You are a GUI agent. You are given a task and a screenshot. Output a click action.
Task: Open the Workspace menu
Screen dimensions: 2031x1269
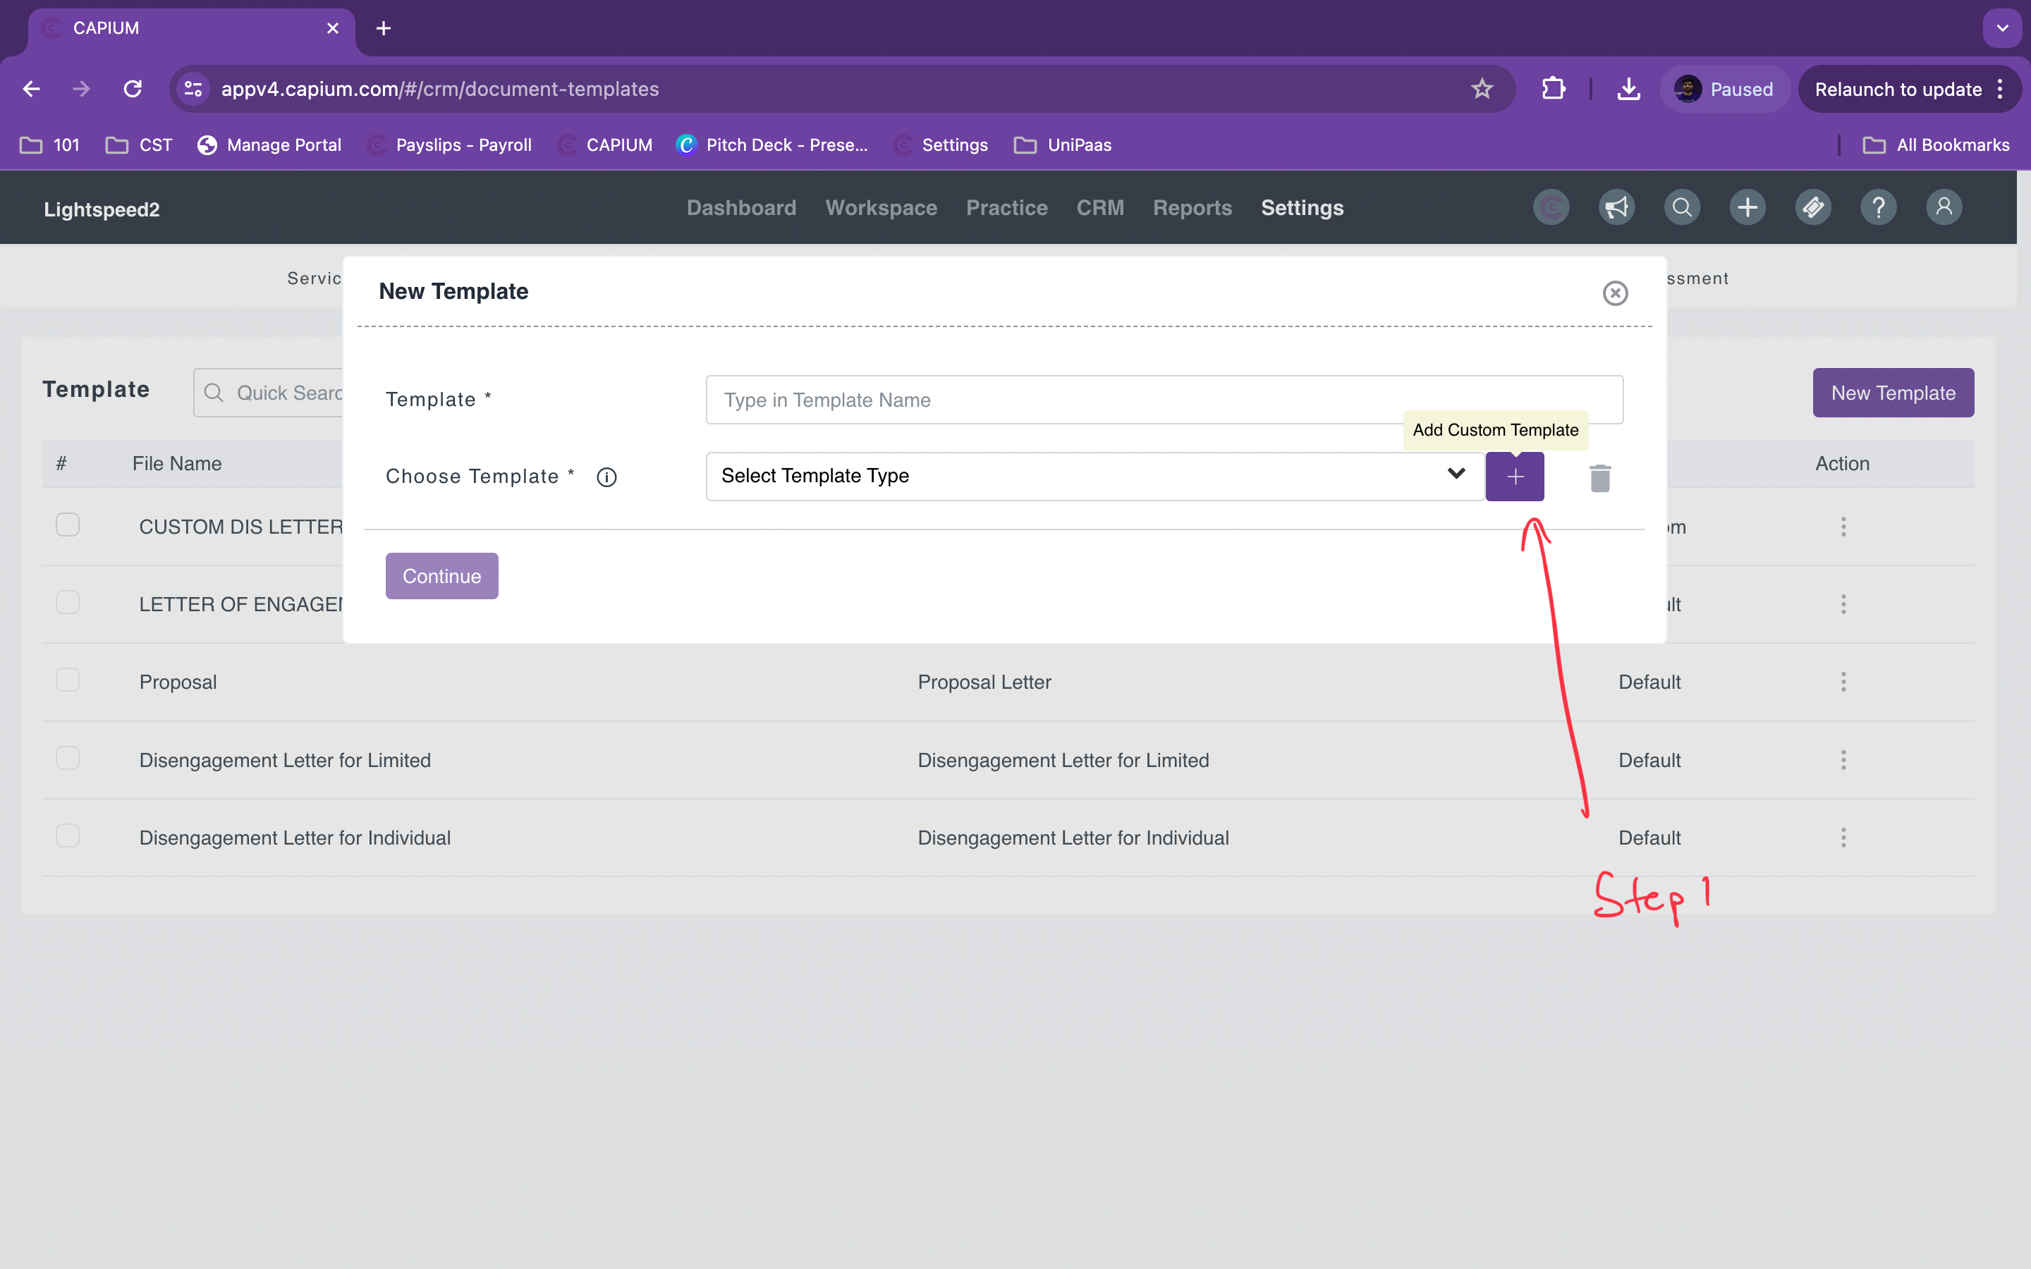(x=880, y=208)
